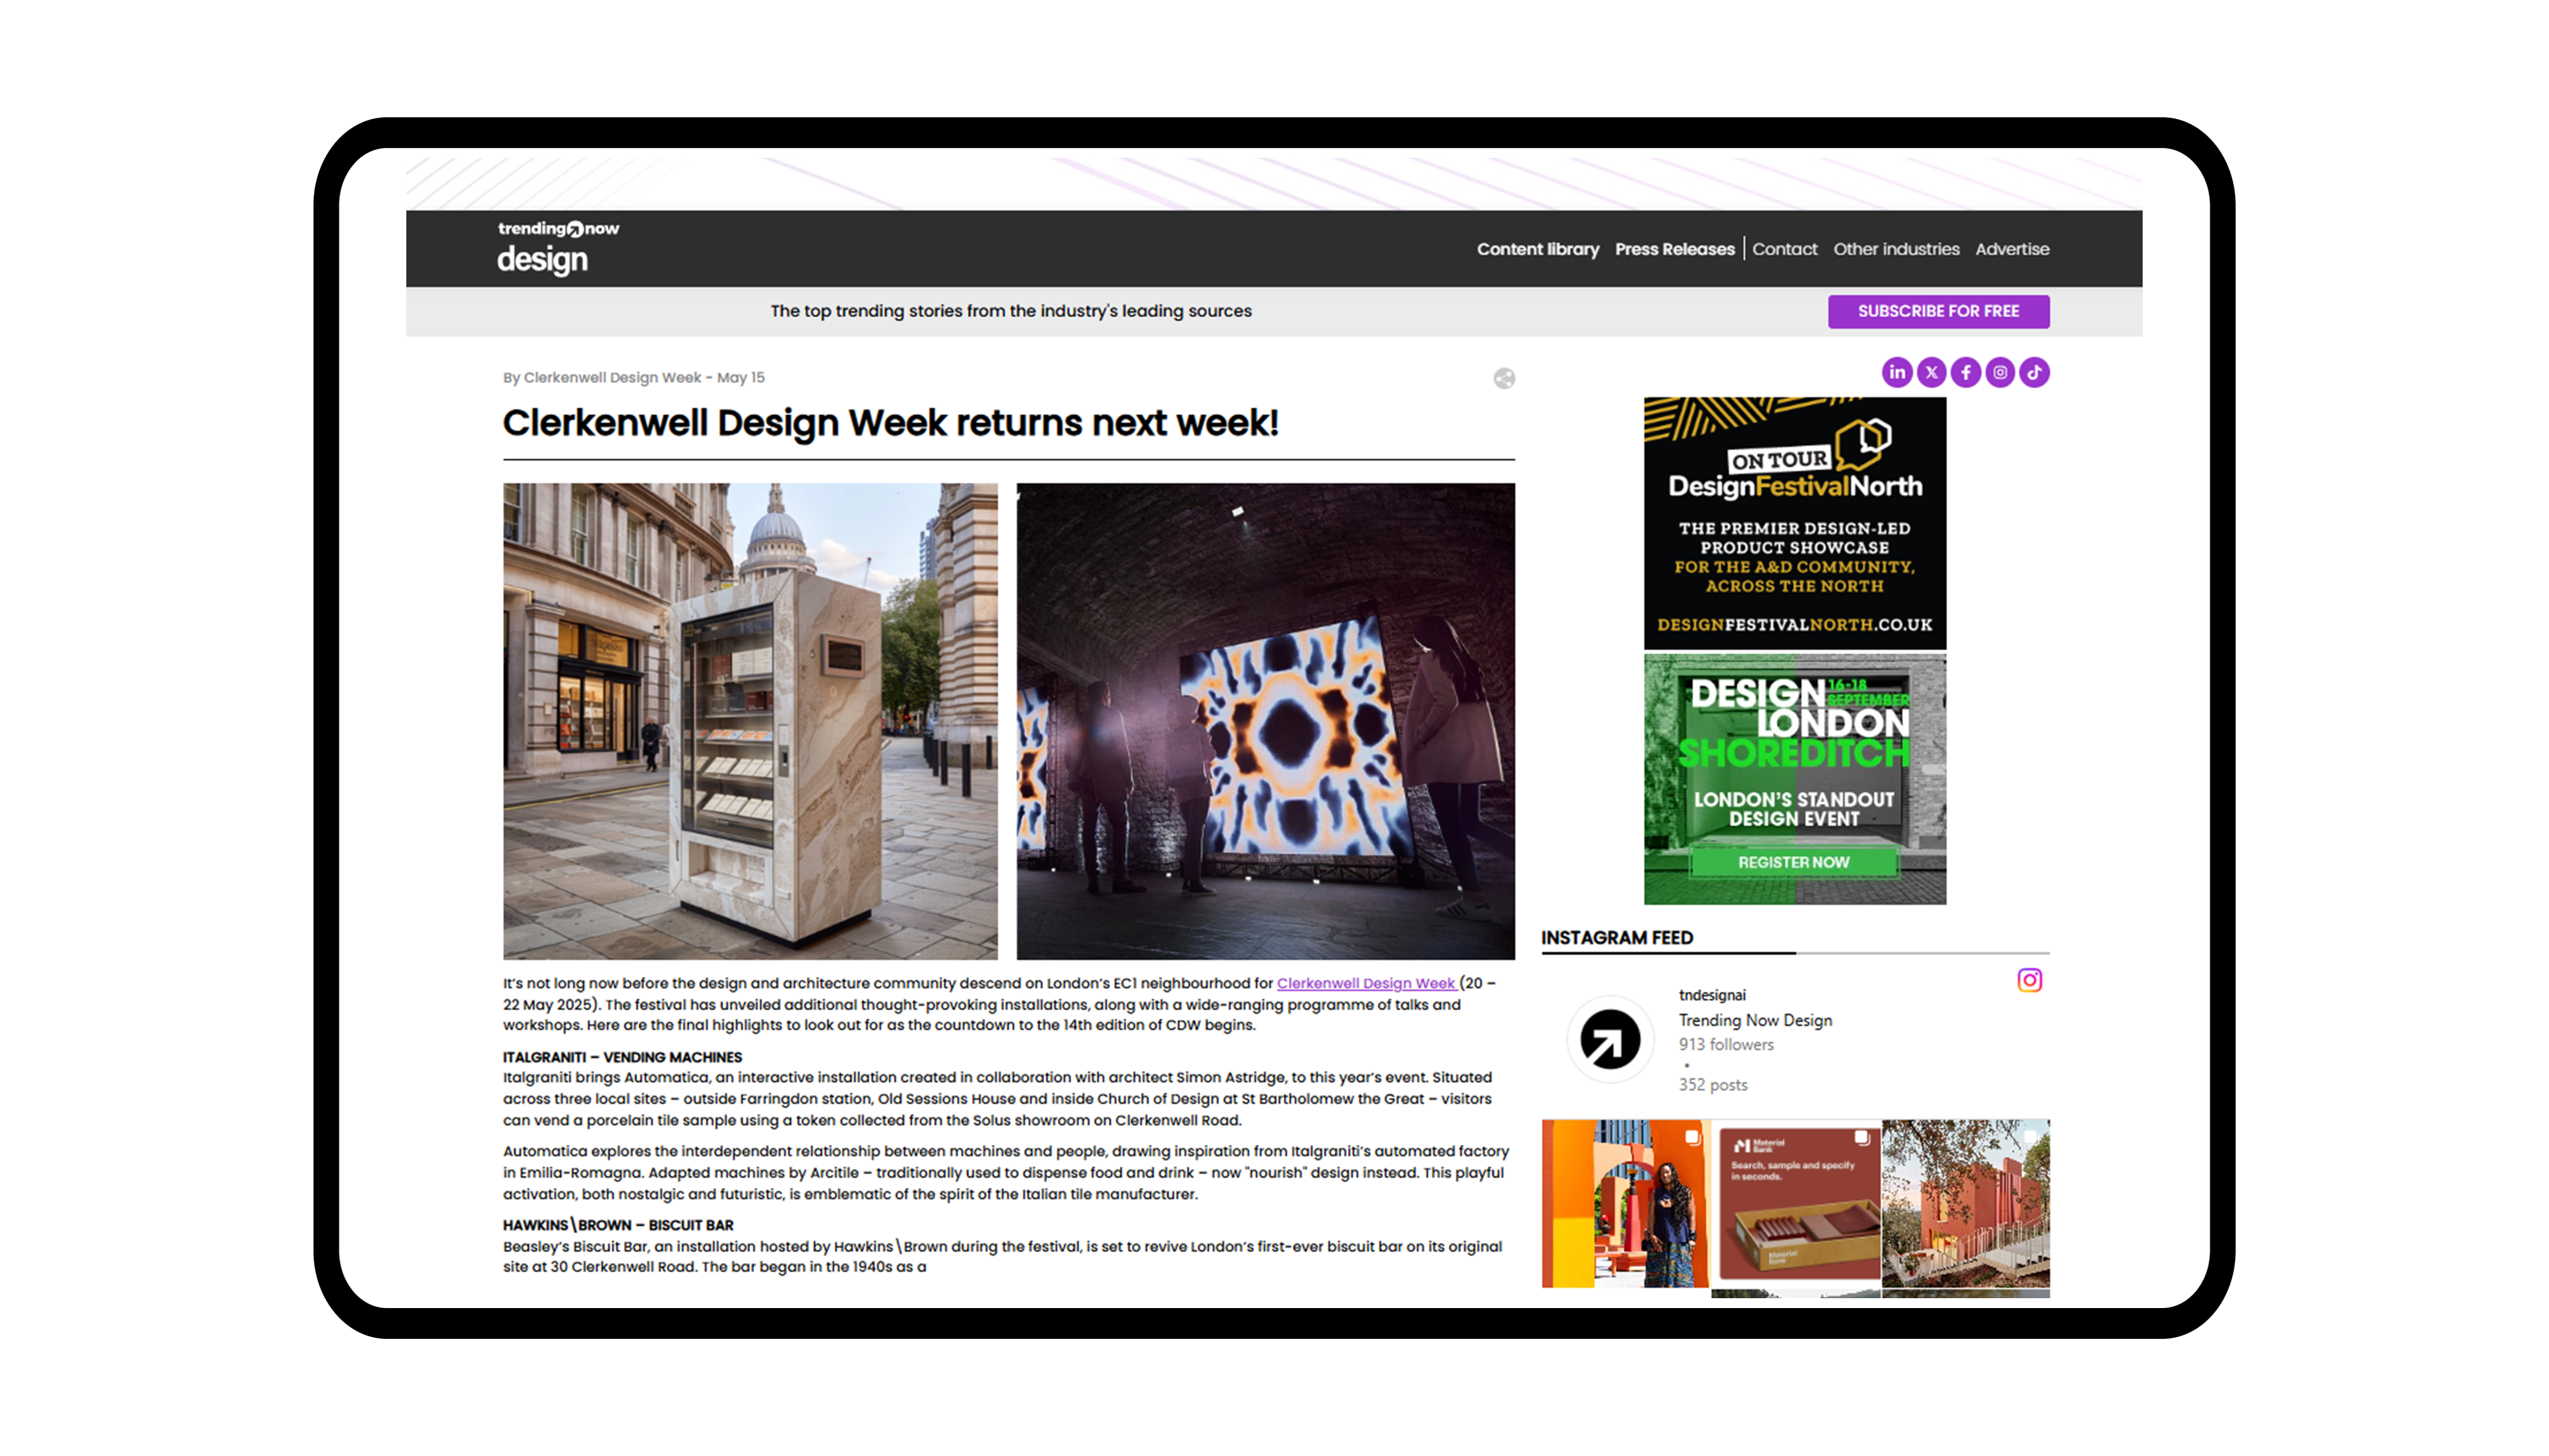
Task: Click the article share icon
Action: click(1503, 378)
